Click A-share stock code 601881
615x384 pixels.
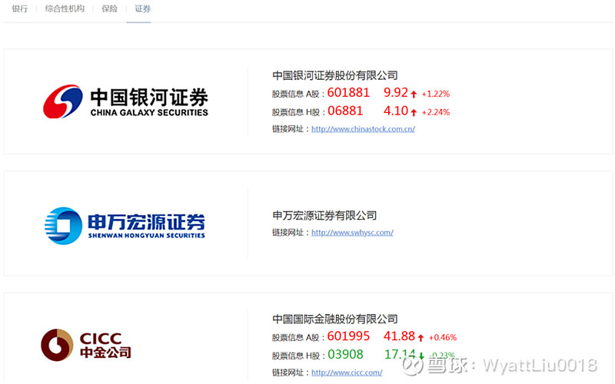tap(348, 92)
